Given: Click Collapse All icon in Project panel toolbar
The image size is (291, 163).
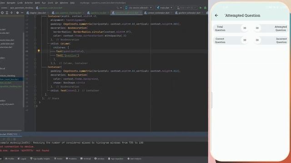Looking at the screenshot, I should coord(11,13).
